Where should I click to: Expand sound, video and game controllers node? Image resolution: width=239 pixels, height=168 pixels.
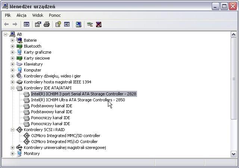tap(12, 76)
